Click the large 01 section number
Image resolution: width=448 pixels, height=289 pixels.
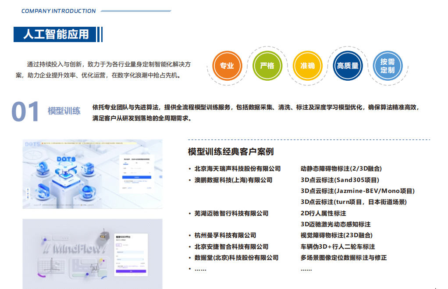(25, 111)
